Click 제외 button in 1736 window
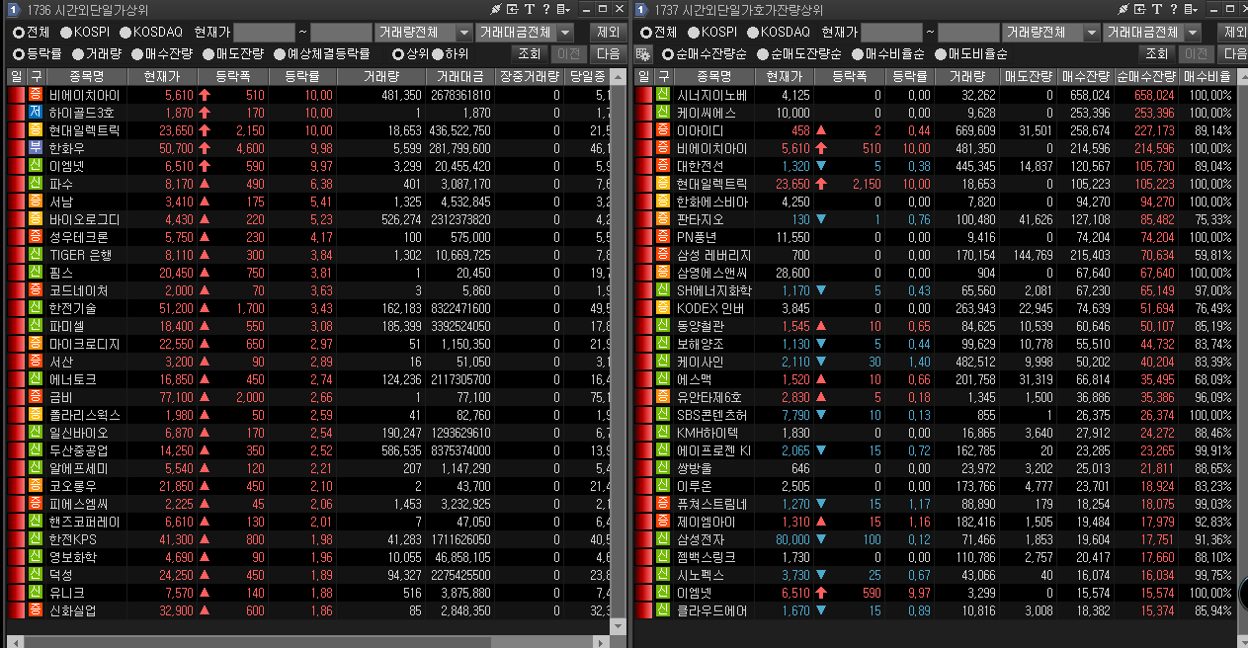1248x648 pixels. 608,33
